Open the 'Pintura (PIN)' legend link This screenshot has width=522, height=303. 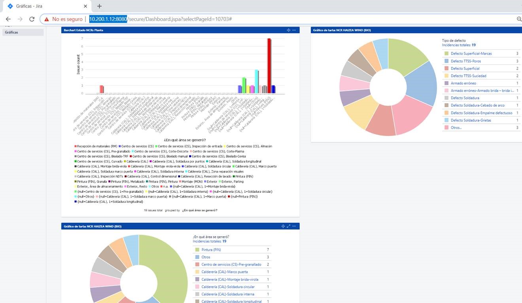211,250
